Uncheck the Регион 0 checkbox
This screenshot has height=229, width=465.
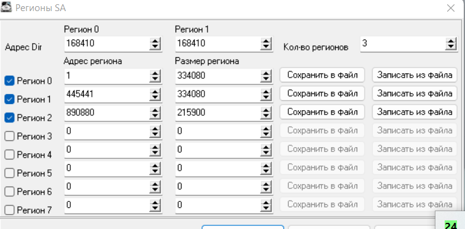coord(9,81)
